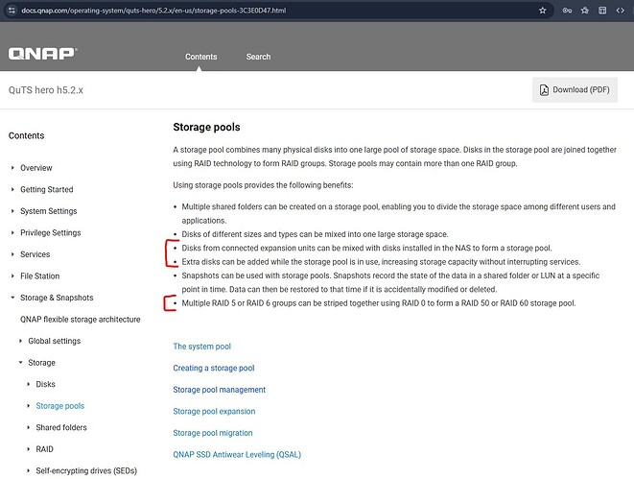This screenshot has height=479, width=634.
Task: Select the Contents tab
Action: (201, 57)
